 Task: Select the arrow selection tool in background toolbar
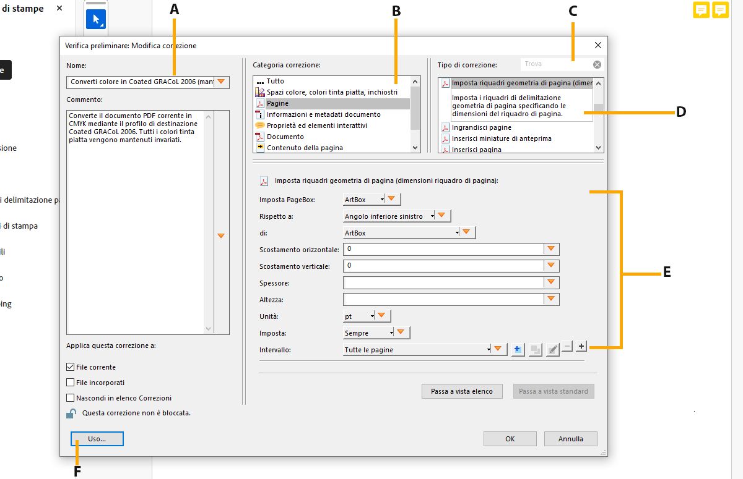click(96, 19)
